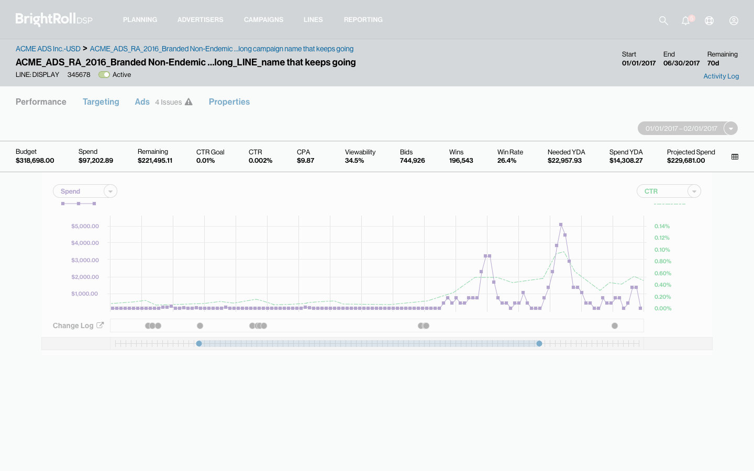
Task: Open the search magnifier icon
Action: 663,20
